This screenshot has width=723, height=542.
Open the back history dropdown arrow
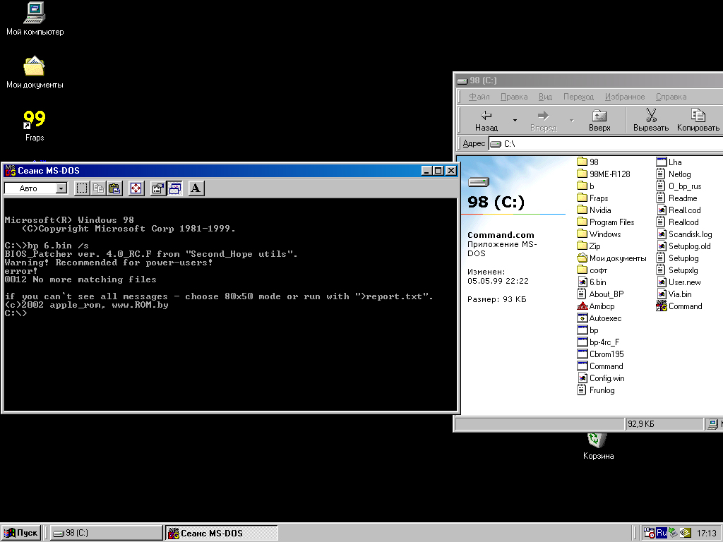click(515, 120)
